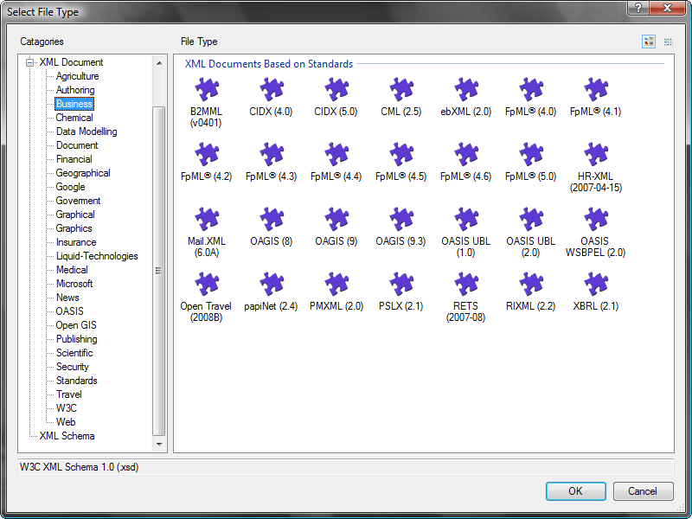
Task: Click the categories scrollbar down arrow
Action: click(x=159, y=444)
